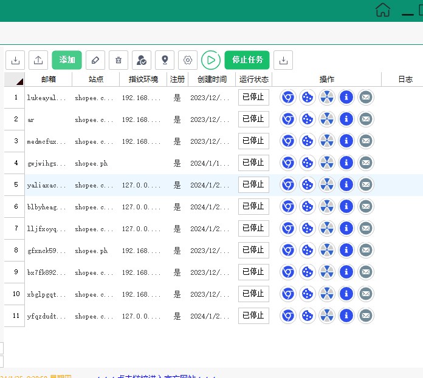
Task: Click 已停止 status button in row 7
Action: coord(253,228)
